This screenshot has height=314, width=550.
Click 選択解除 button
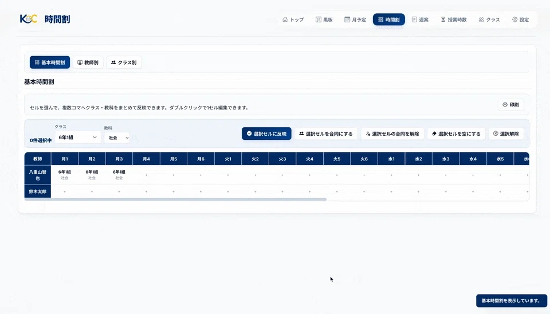click(506, 134)
